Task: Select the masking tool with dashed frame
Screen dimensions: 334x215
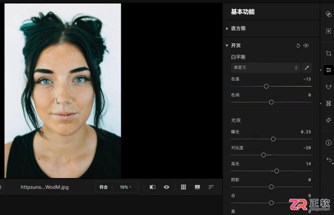Action: (x=329, y=31)
